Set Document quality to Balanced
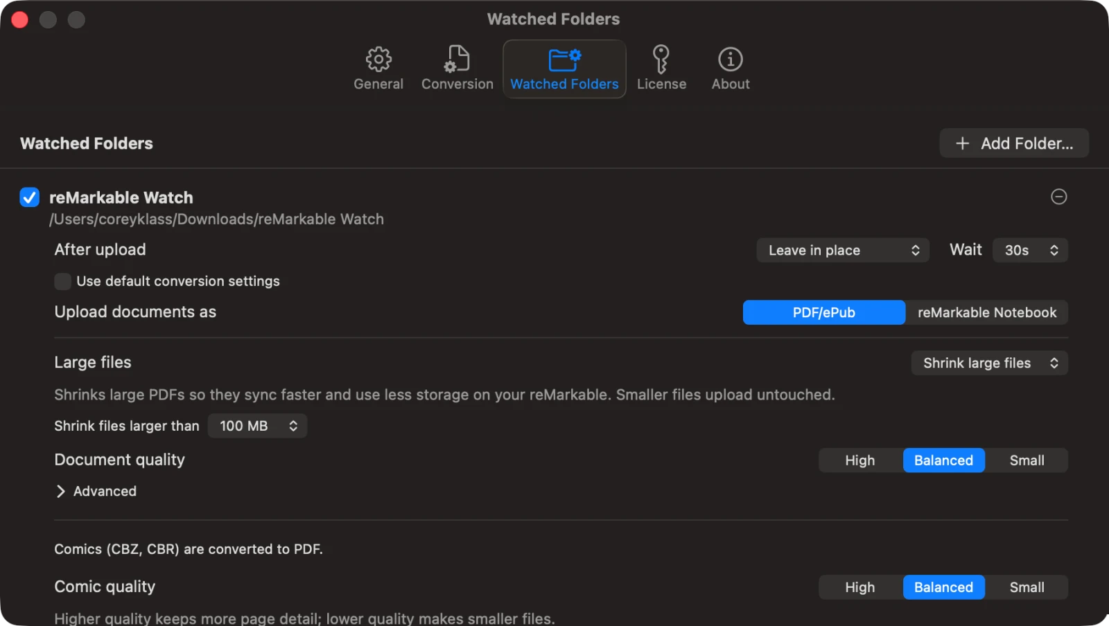Image resolution: width=1109 pixels, height=626 pixels. 943,460
